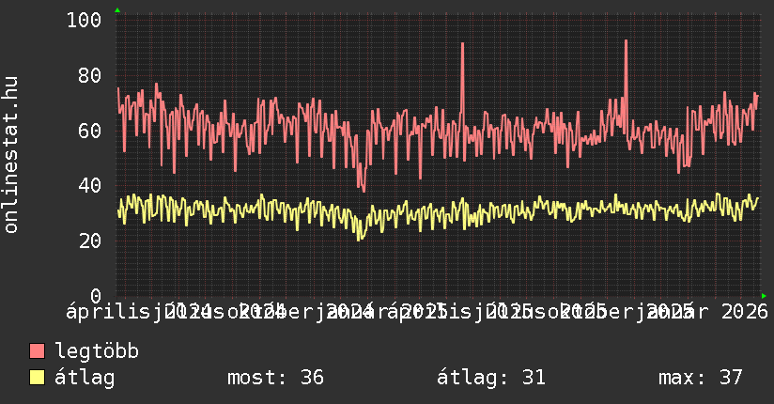The width and height of the screenshot is (774, 404).
Task: Click the tip of the rightmost tall red spike
Action: tap(626, 40)
